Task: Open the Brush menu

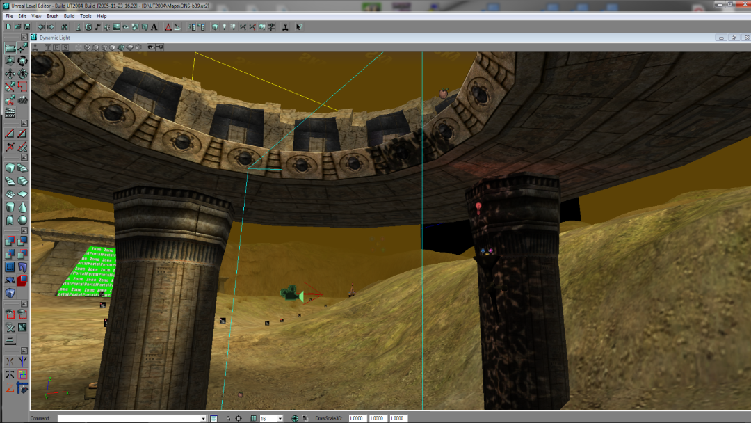Action: [52, 15]
